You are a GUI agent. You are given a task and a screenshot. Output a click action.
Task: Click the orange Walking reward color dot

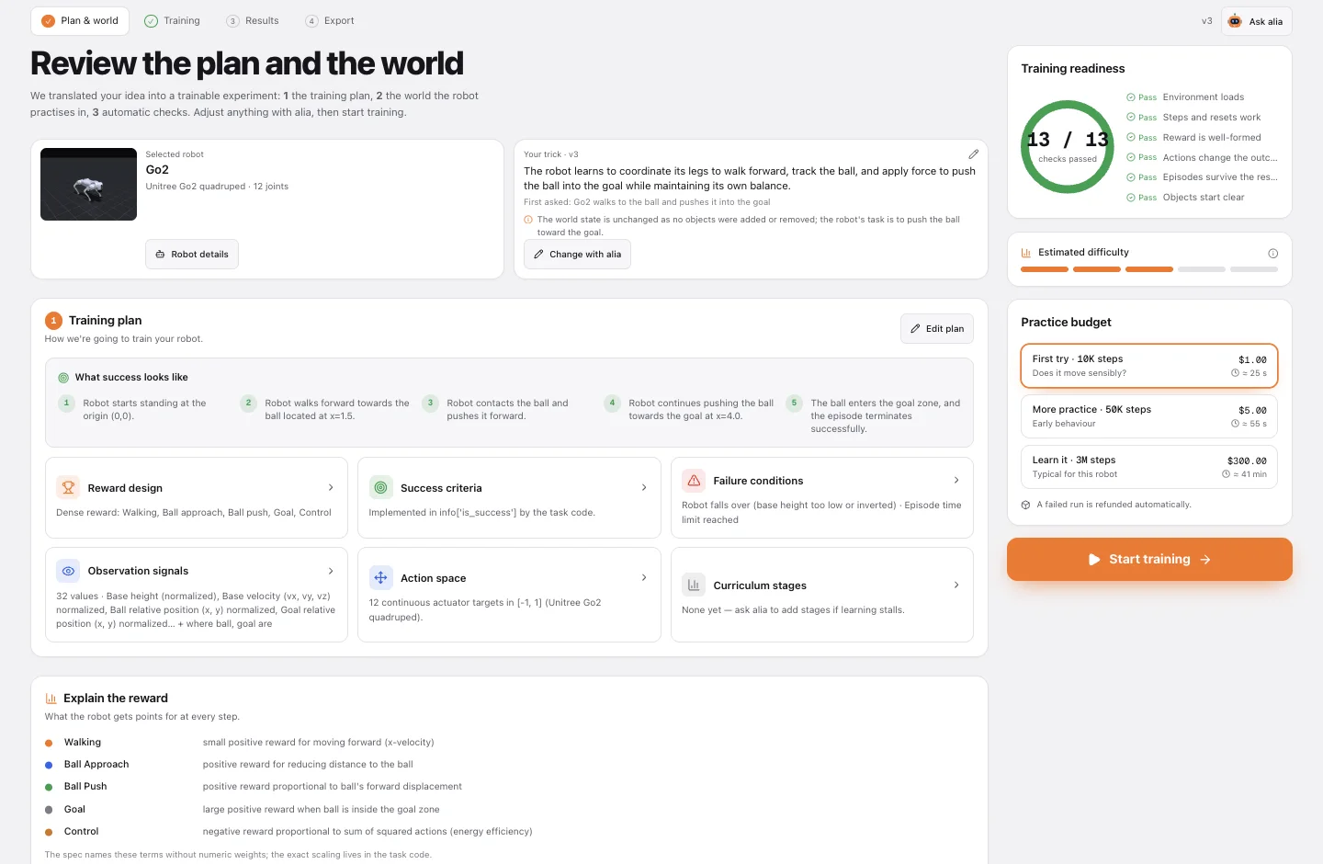[49, 743]
